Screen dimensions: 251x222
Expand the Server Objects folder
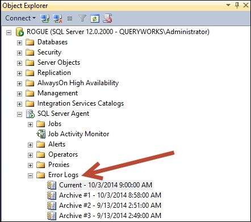point(19,63)
